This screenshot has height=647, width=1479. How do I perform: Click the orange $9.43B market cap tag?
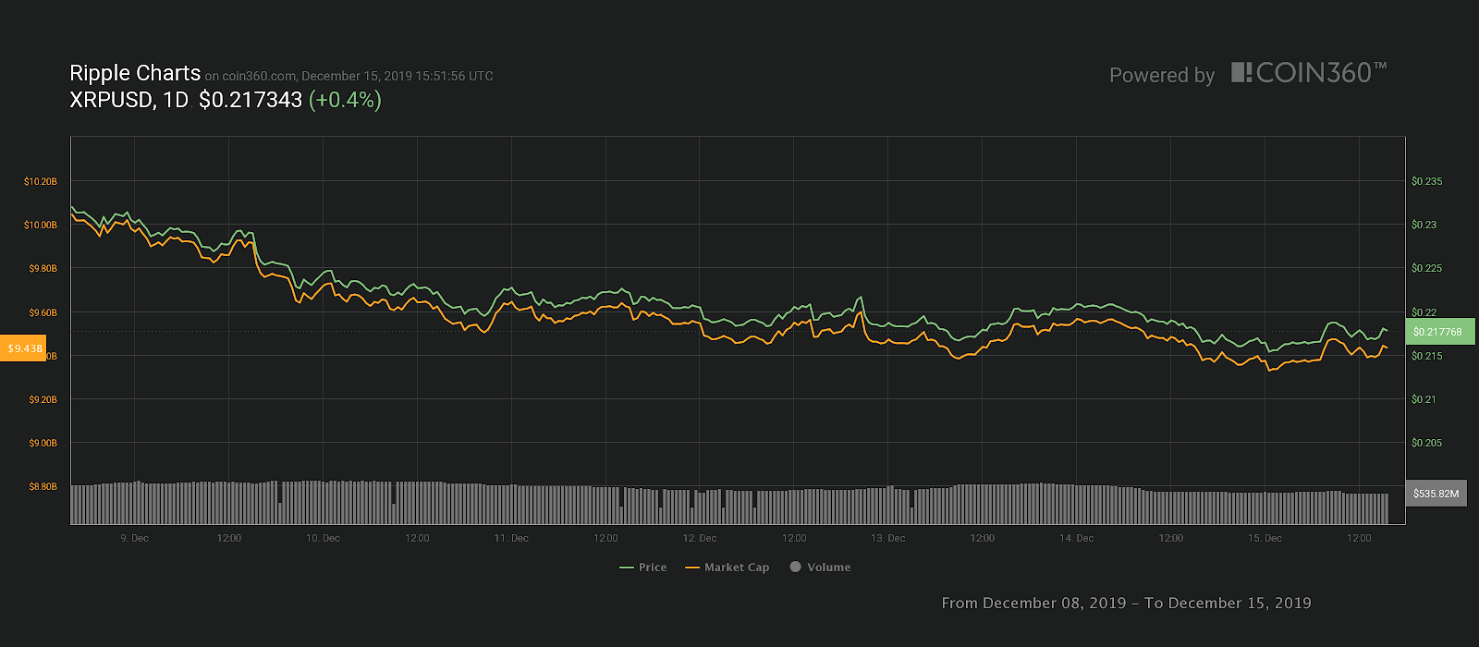(x=23, y=348)
